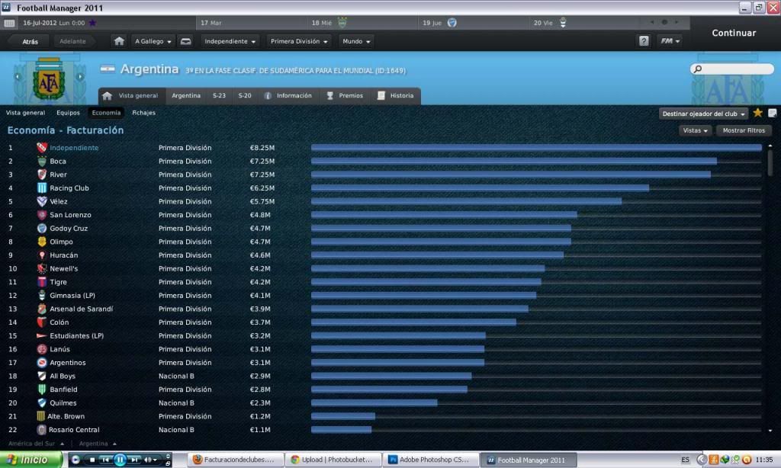
Task: Click the next nation arrow beside AFA crest
Action: pyautogui.click(x=79, y=77)
